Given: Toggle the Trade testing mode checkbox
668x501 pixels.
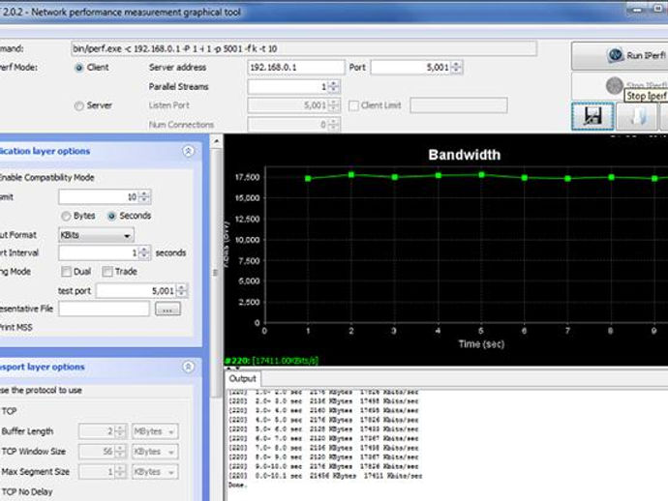Looking at the screenshot, I should pyautogui.click(x=107, y=272).
